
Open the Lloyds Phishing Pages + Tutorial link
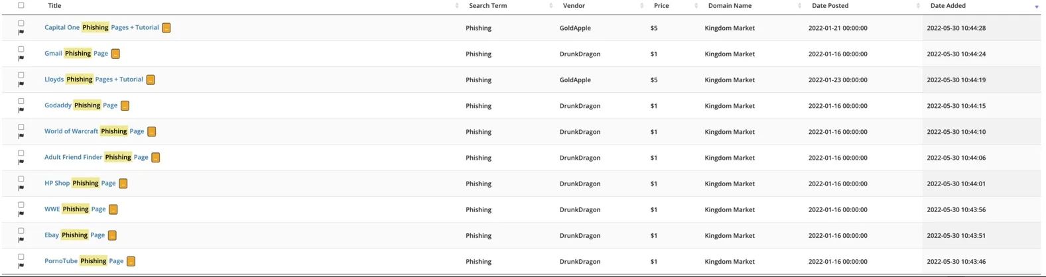[x=94, y=79]
